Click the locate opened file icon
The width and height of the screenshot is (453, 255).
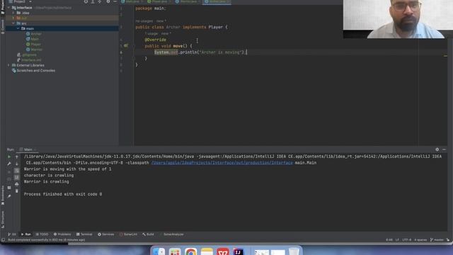(86, 1)
